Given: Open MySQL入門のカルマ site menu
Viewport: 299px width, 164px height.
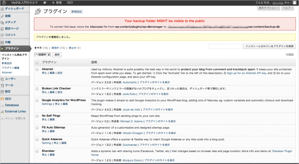Looking at the screenshot, I should tap(25, 3).
